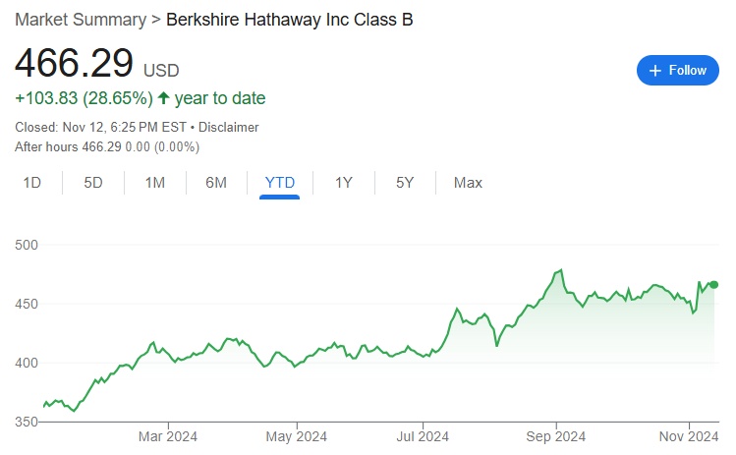Click the green up arrow icon
The image size is (736, 455).
[x=163, y=98]
